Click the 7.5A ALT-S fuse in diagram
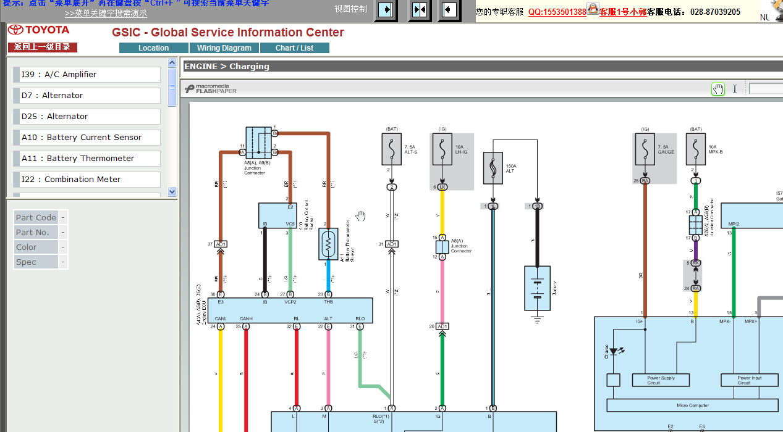This screenshot has height=432, width=783. (x=392, y=149)
